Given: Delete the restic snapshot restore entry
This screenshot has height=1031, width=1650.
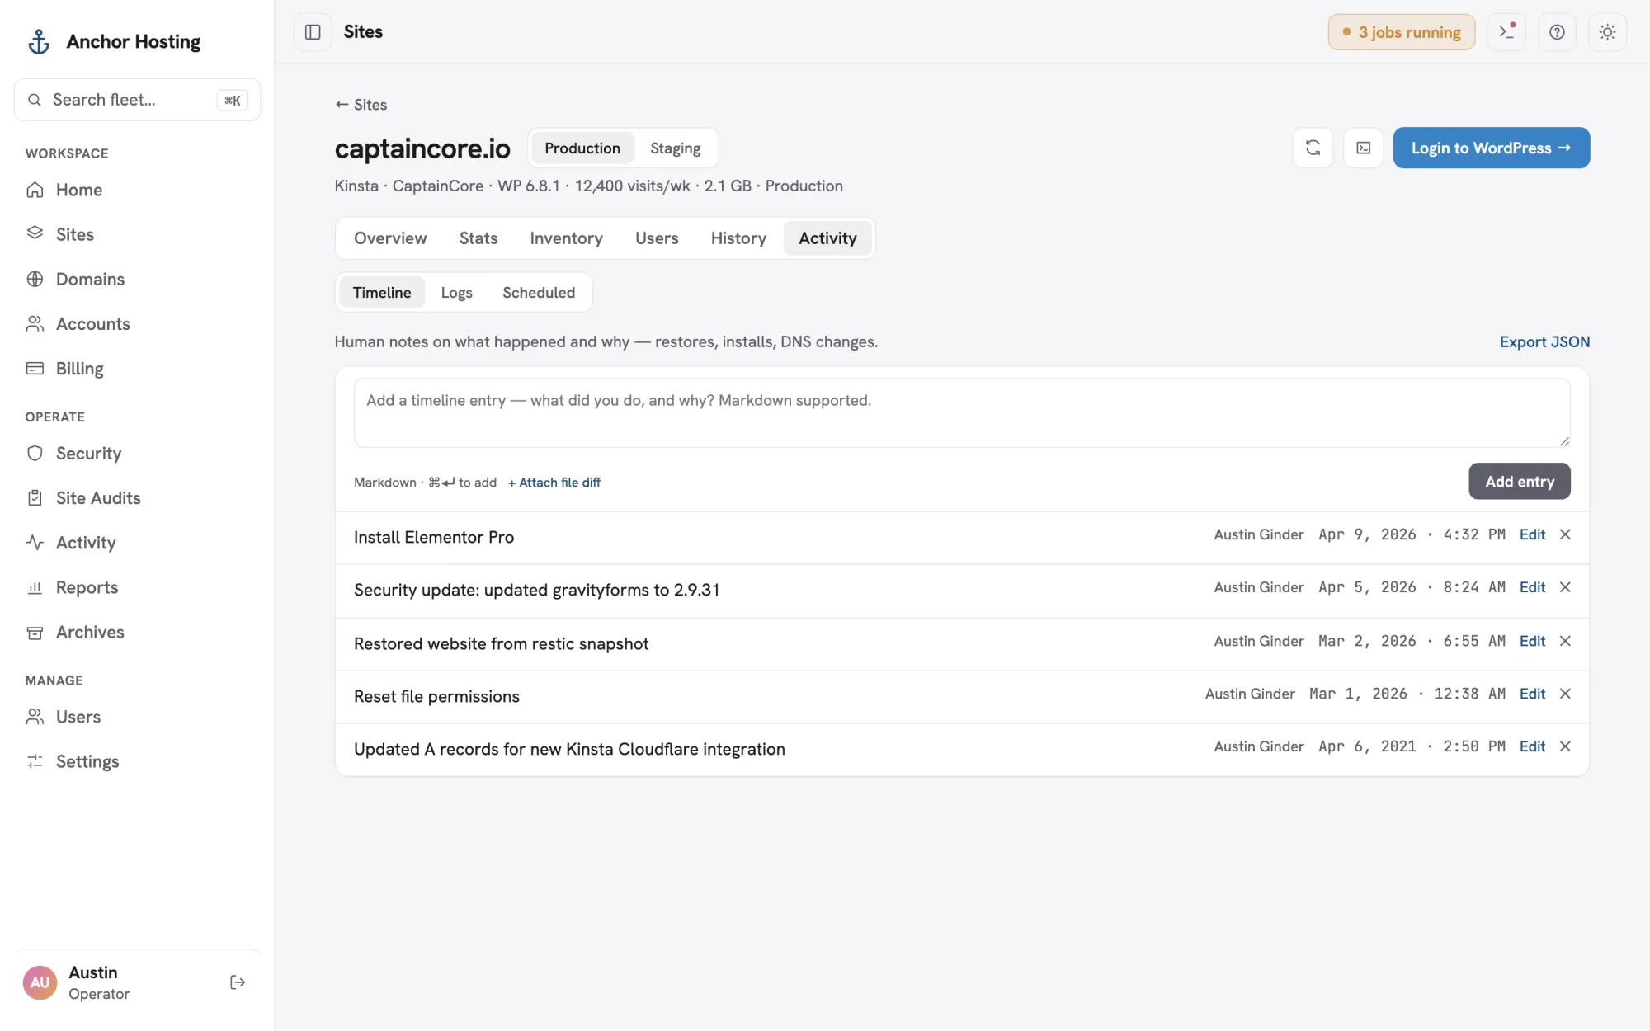Looking at the screenshot, I should pyautogui.click(x=1565, y=641).
